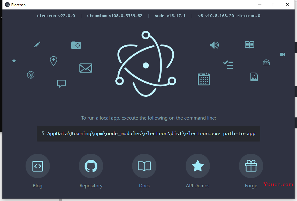Open the Docs link label
Viewport: 297px width, 201px height.
tap(144, 186)
